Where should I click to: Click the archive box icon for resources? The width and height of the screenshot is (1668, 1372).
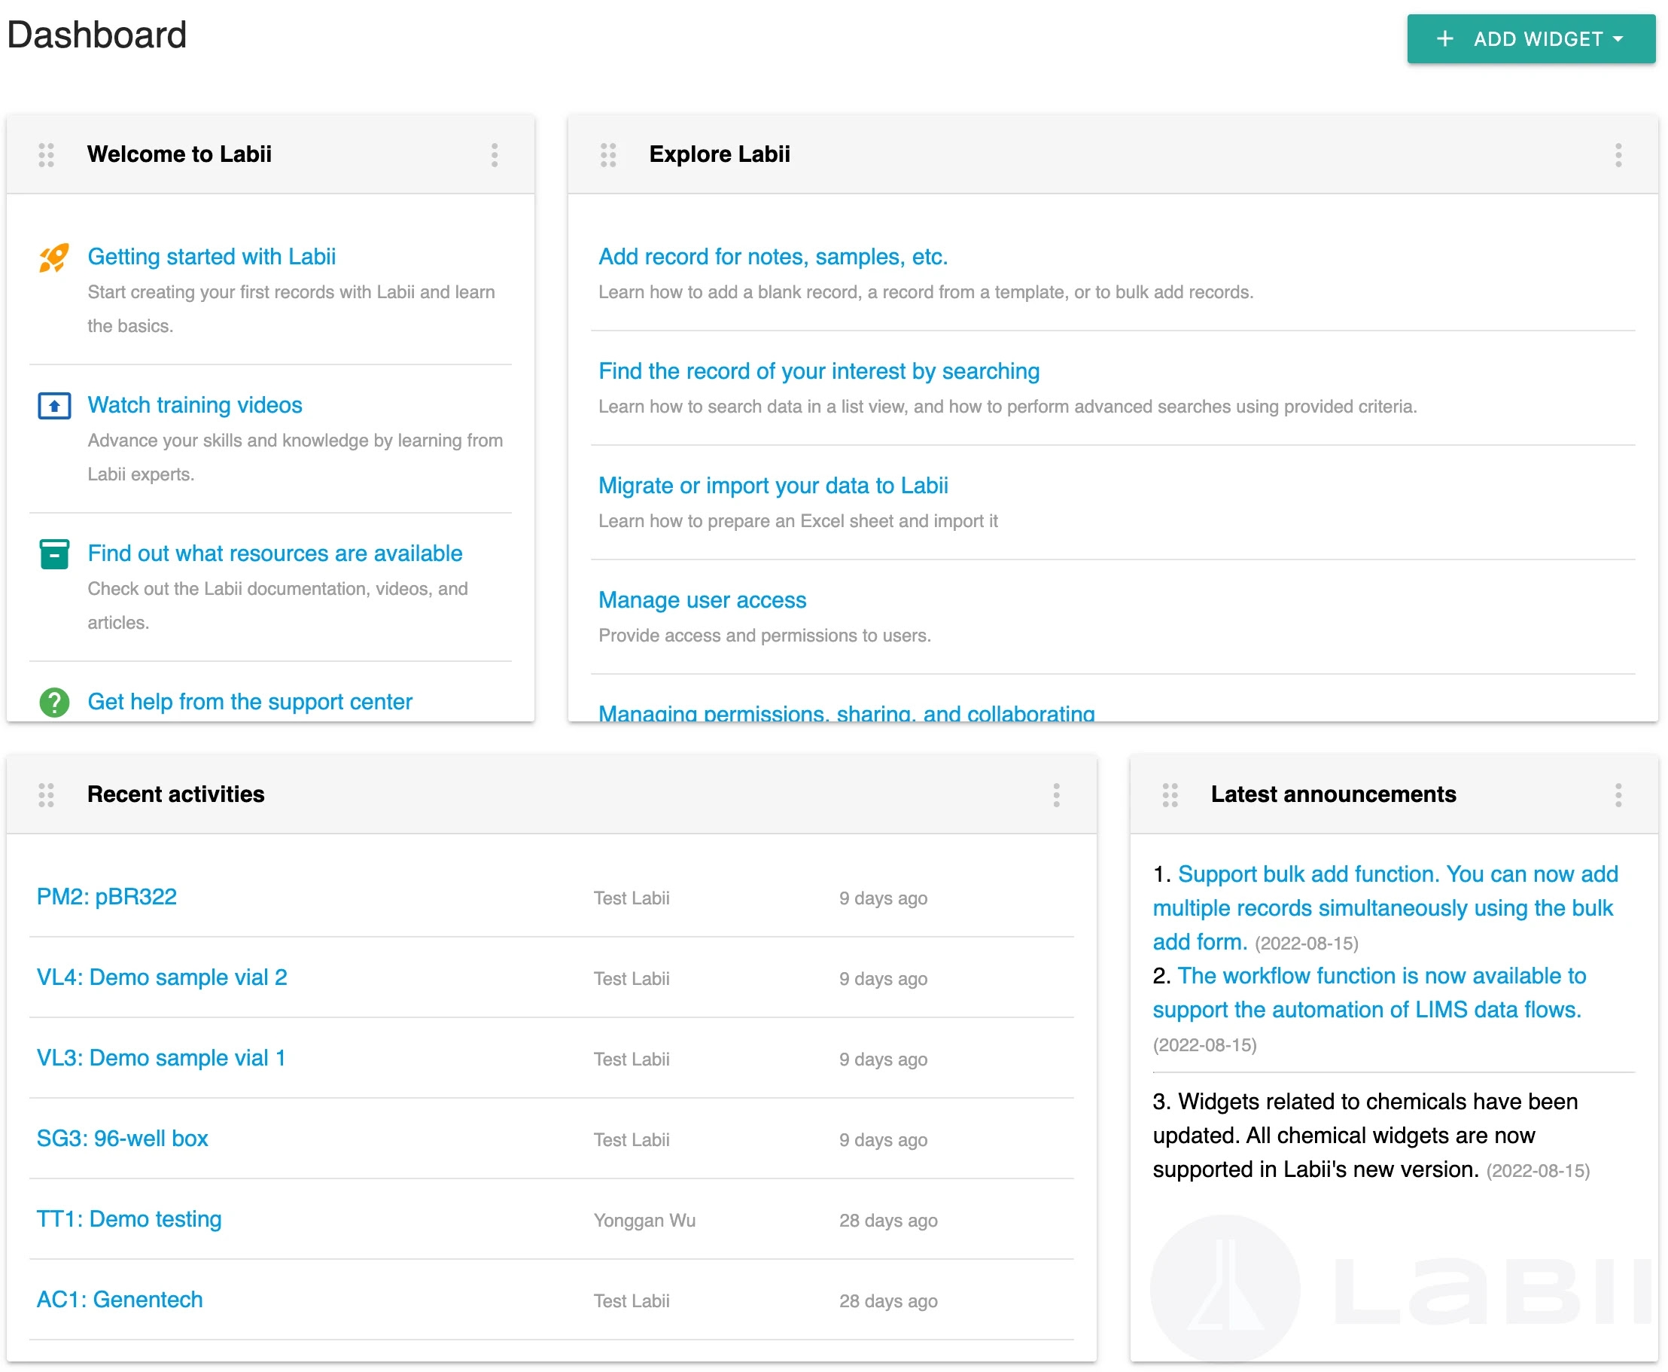click(53, 554)
